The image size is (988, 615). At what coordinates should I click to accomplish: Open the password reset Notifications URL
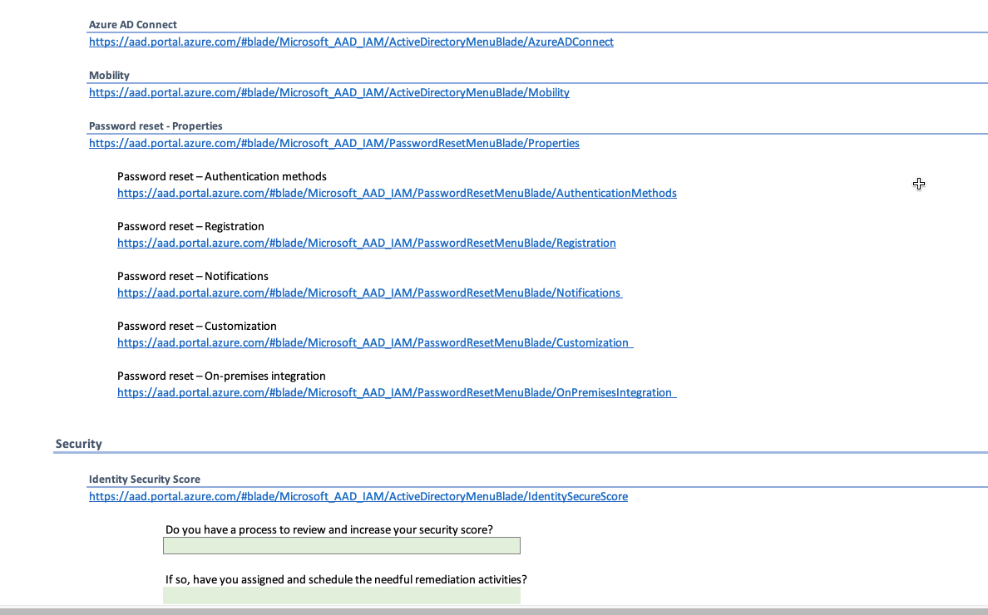[x=368, y=293]
